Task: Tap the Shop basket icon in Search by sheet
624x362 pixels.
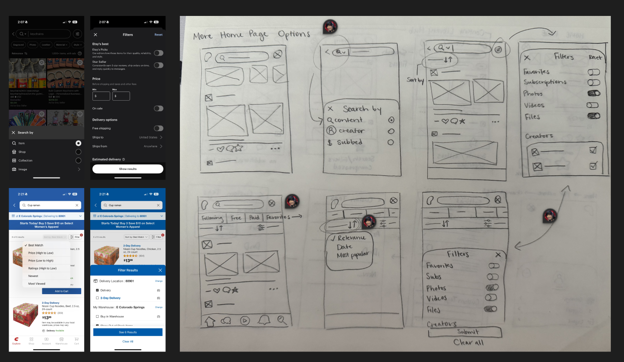Action: [x=14, y=152]
